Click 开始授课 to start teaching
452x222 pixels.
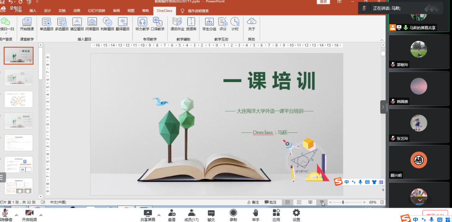tap(27, 23)
